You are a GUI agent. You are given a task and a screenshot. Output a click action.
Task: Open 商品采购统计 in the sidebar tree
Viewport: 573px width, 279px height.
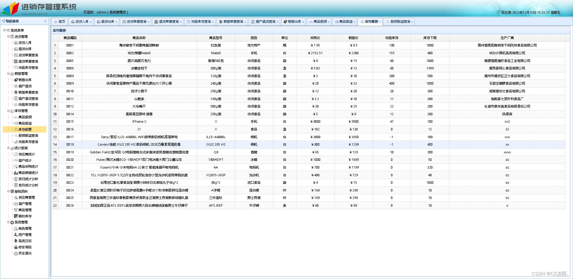pyautogui.click(x=28, y=167)
